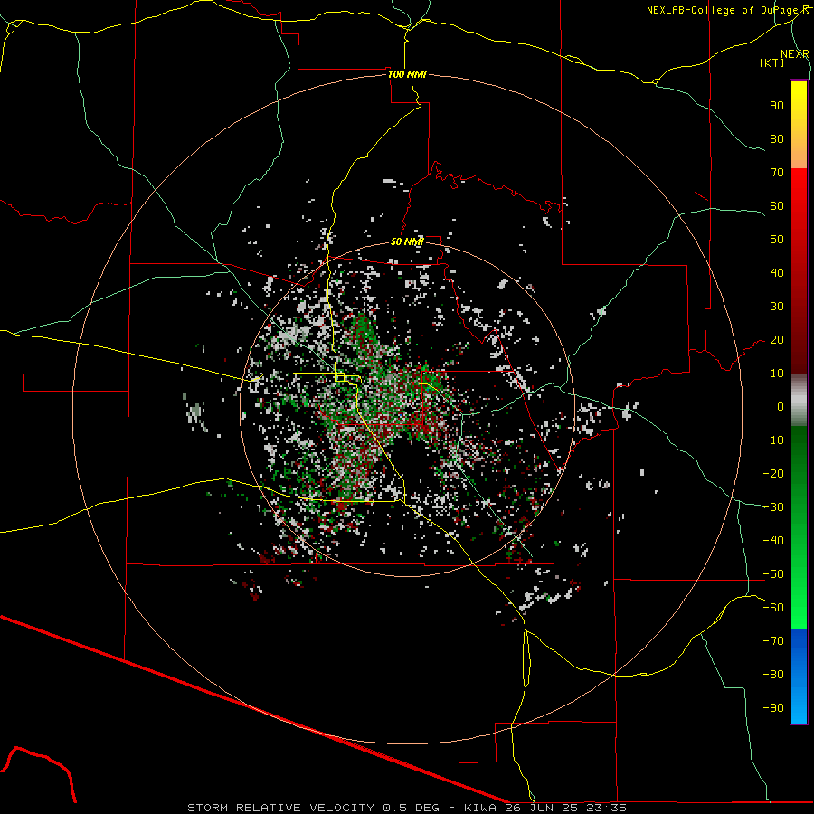Click the [KT] units label above the scale
The width and height of the screenshot is (814, 814).
[771, 62]
